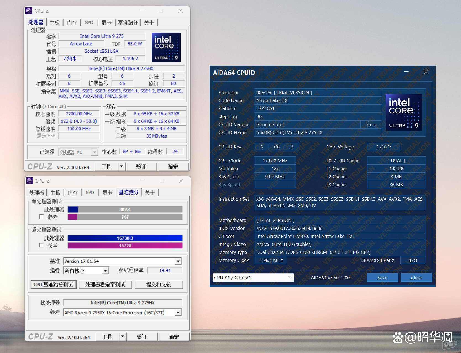Click 验证 button in top CPU-Z window
Screen dimensions: 461x353
tap(141, 167)
